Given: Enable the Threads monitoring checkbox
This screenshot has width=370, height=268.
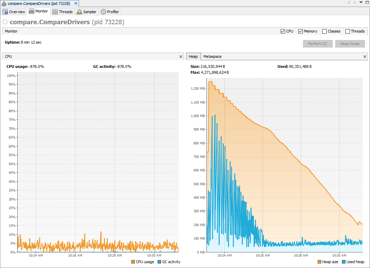Looking at the screenshot, I should click(347, 31).
